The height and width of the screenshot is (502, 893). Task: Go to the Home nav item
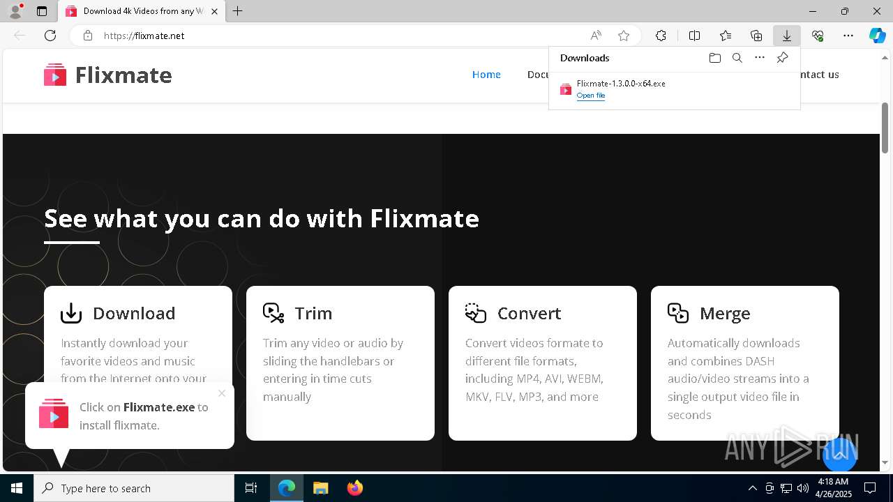[x=486, y=75]
